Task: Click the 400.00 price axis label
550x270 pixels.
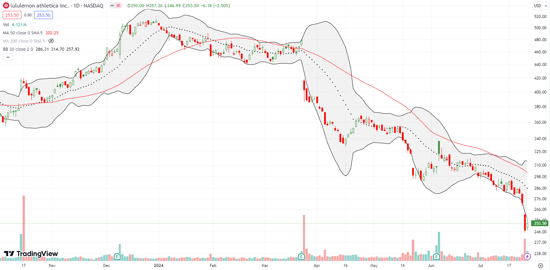Action: click(540, 92)
